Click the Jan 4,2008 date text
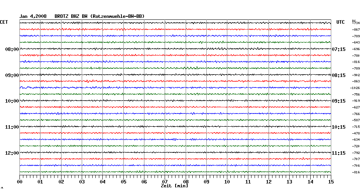The image size is (362, 192). pyautogui.click(x=33, y=16)
